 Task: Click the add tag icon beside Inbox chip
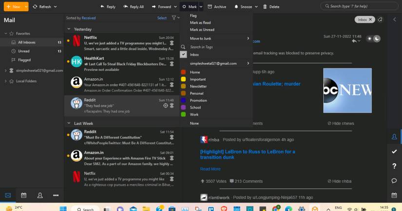tap(380, 20)
